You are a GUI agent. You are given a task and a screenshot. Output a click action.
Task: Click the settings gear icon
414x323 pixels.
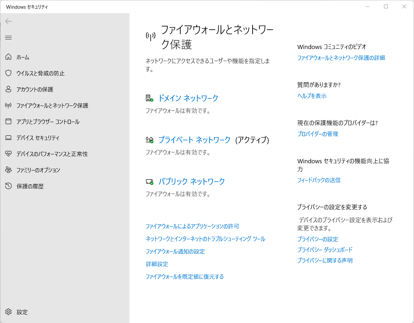point(8,312)
